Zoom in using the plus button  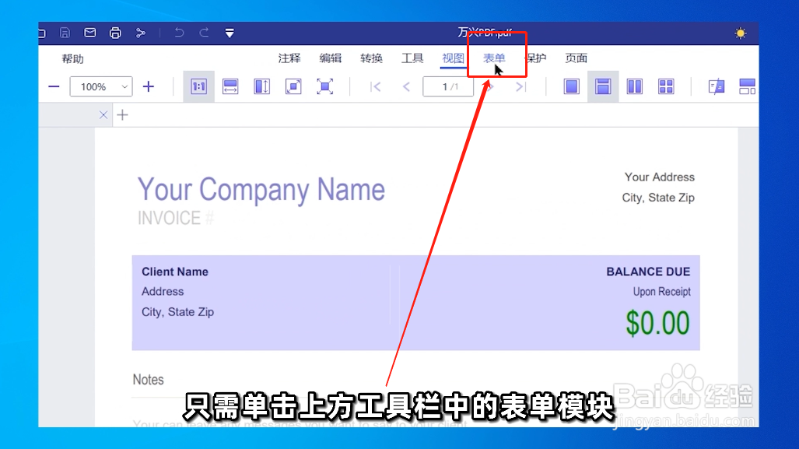coord(148,86)
